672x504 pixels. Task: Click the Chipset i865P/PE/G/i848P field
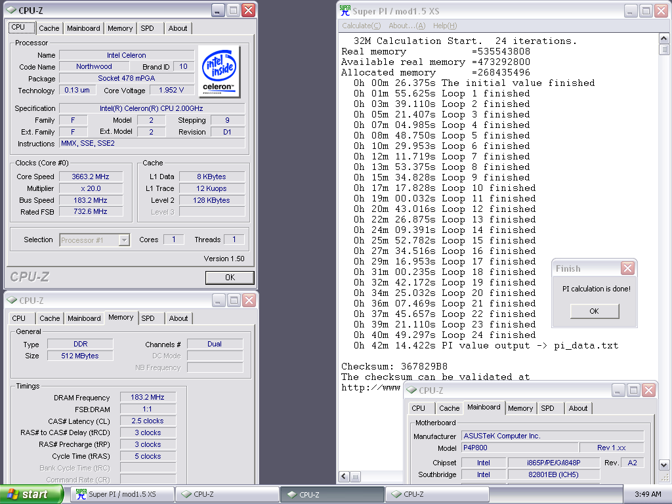pyautogui.click(x=554, y=463)
